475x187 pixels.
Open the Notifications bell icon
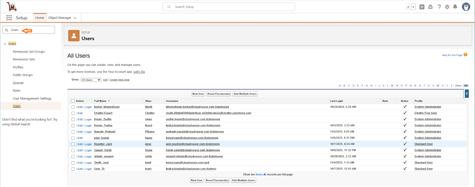[455, 7]
